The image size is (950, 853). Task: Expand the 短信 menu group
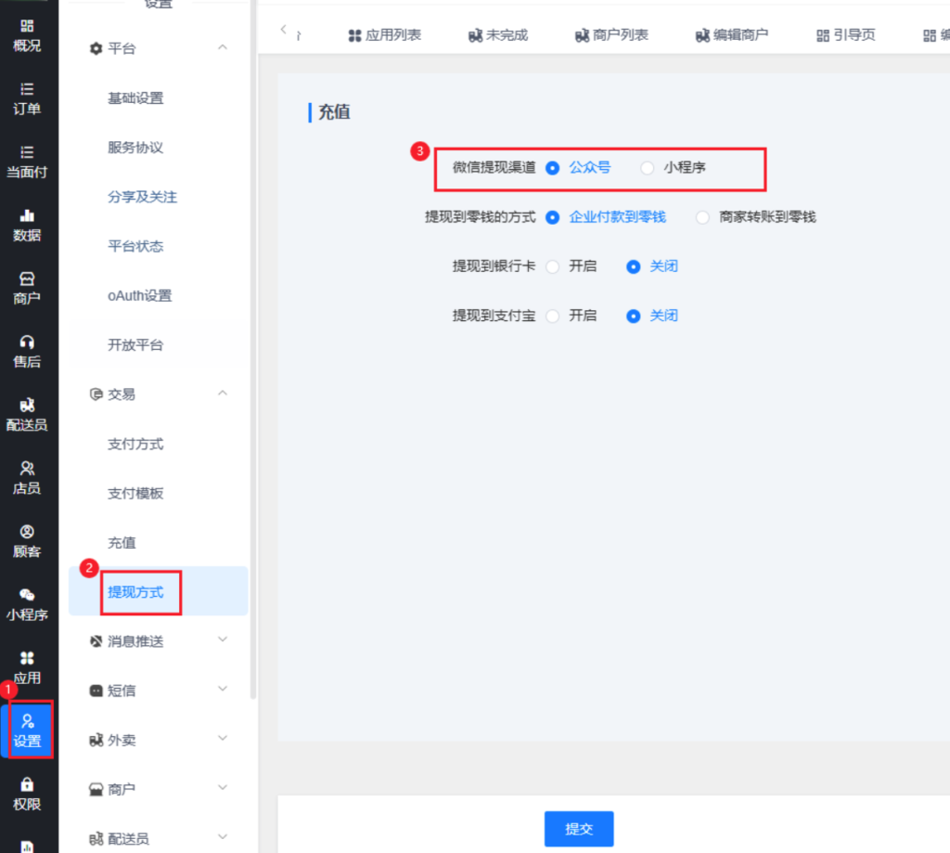click(x=222, y=690)
